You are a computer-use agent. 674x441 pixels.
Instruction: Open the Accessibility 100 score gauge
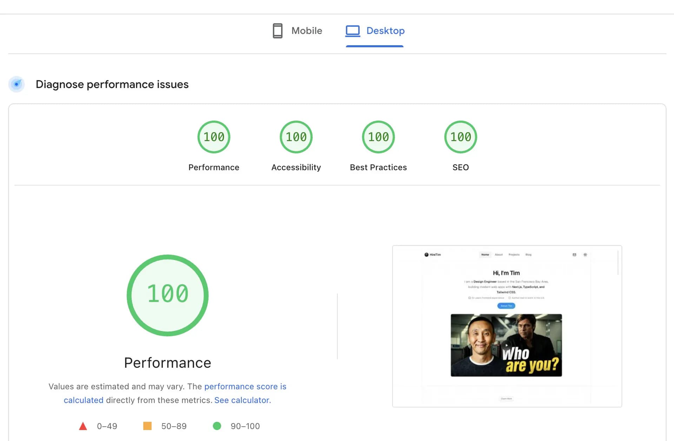(296, 137)
